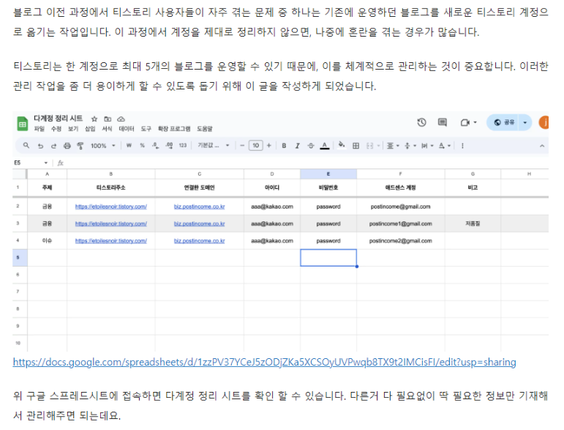Select cell containing postincome1@gmail.com
Image resolution: width=564 pixels, height=430 pixels.
pyautogui.click(x=400, y=223)
